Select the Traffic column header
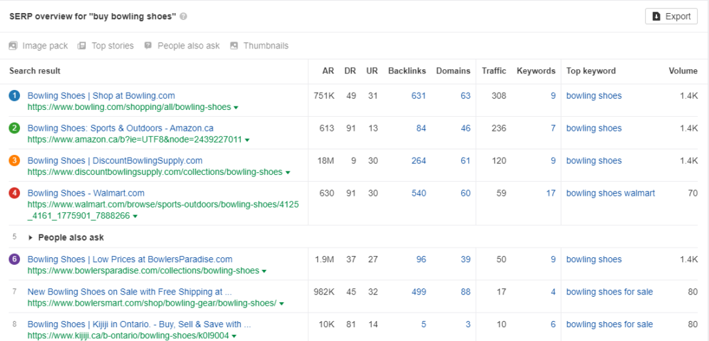Viewport: 709px width, 341px height. tap(494, 71)
